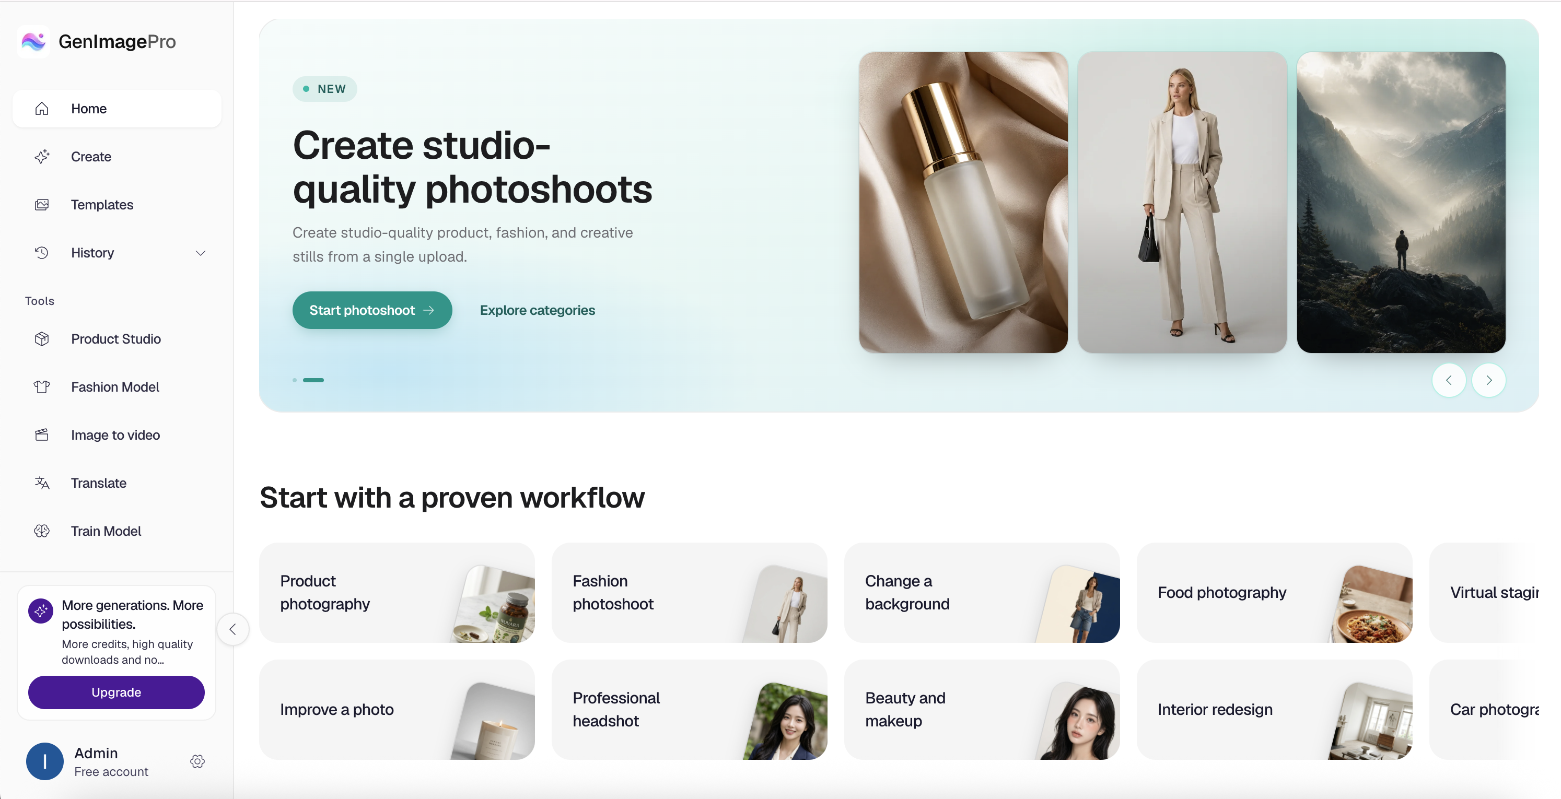The width and height of the screenshot is (1561, 799).
Task: Open the perfume bottle banner image
Action: pos(963,202)
